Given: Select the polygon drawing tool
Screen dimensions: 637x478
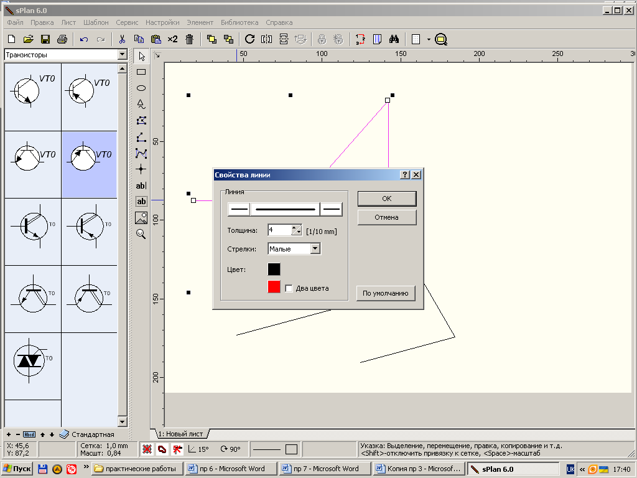Looking at the screenshot, I should pos(141,121).
